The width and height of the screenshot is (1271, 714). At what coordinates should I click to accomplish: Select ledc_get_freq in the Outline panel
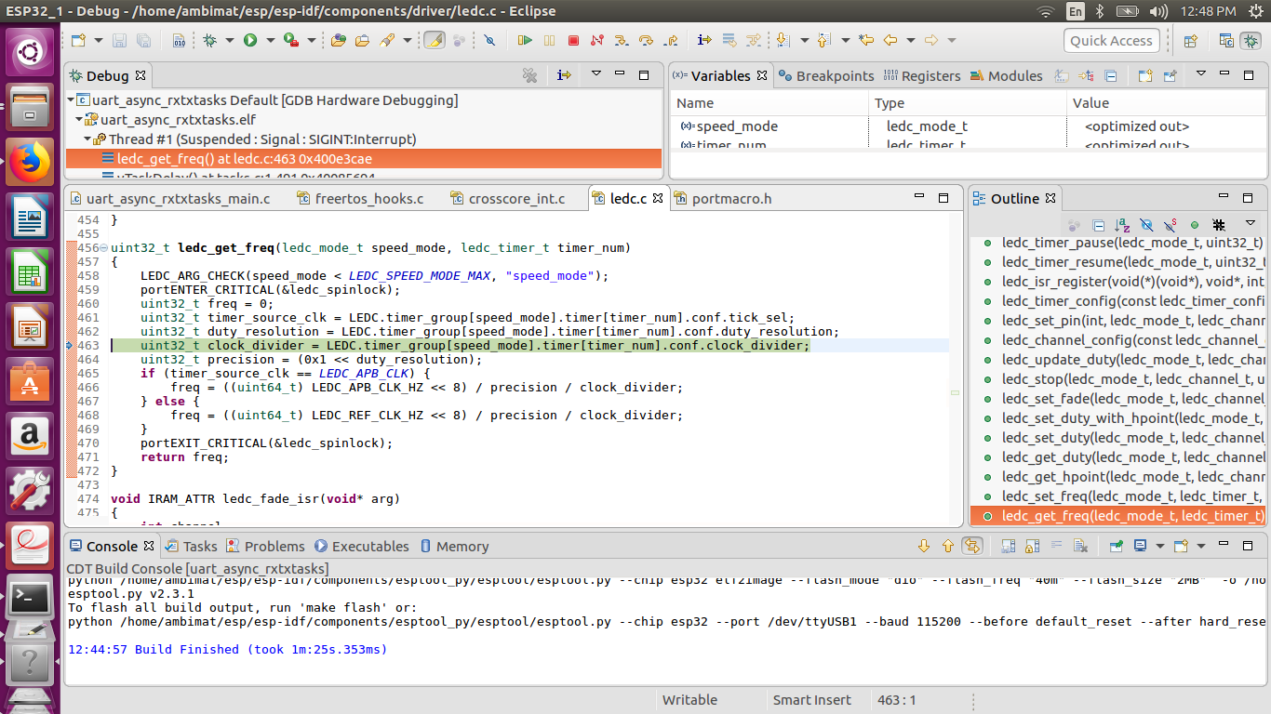point(1117,514)
